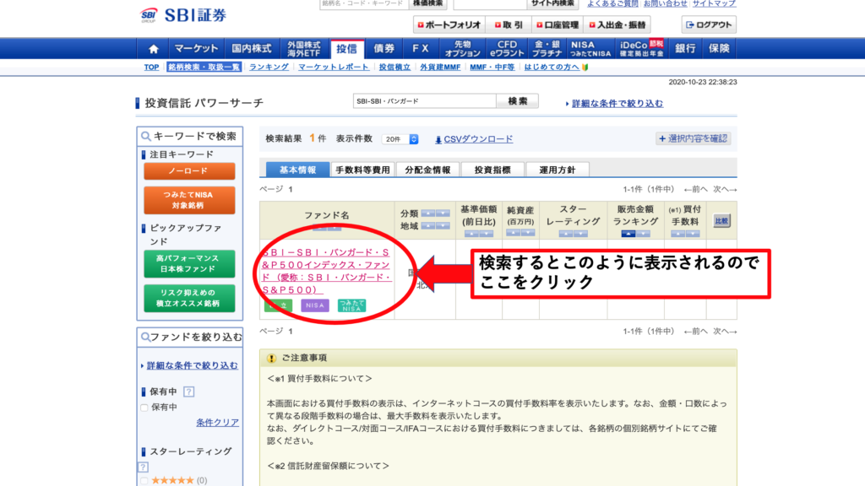Image resolution: width=865 pixels, height=486 pixels.
Task: Sort 基準価額 descending with the down arrow
Action: point(486,235)
